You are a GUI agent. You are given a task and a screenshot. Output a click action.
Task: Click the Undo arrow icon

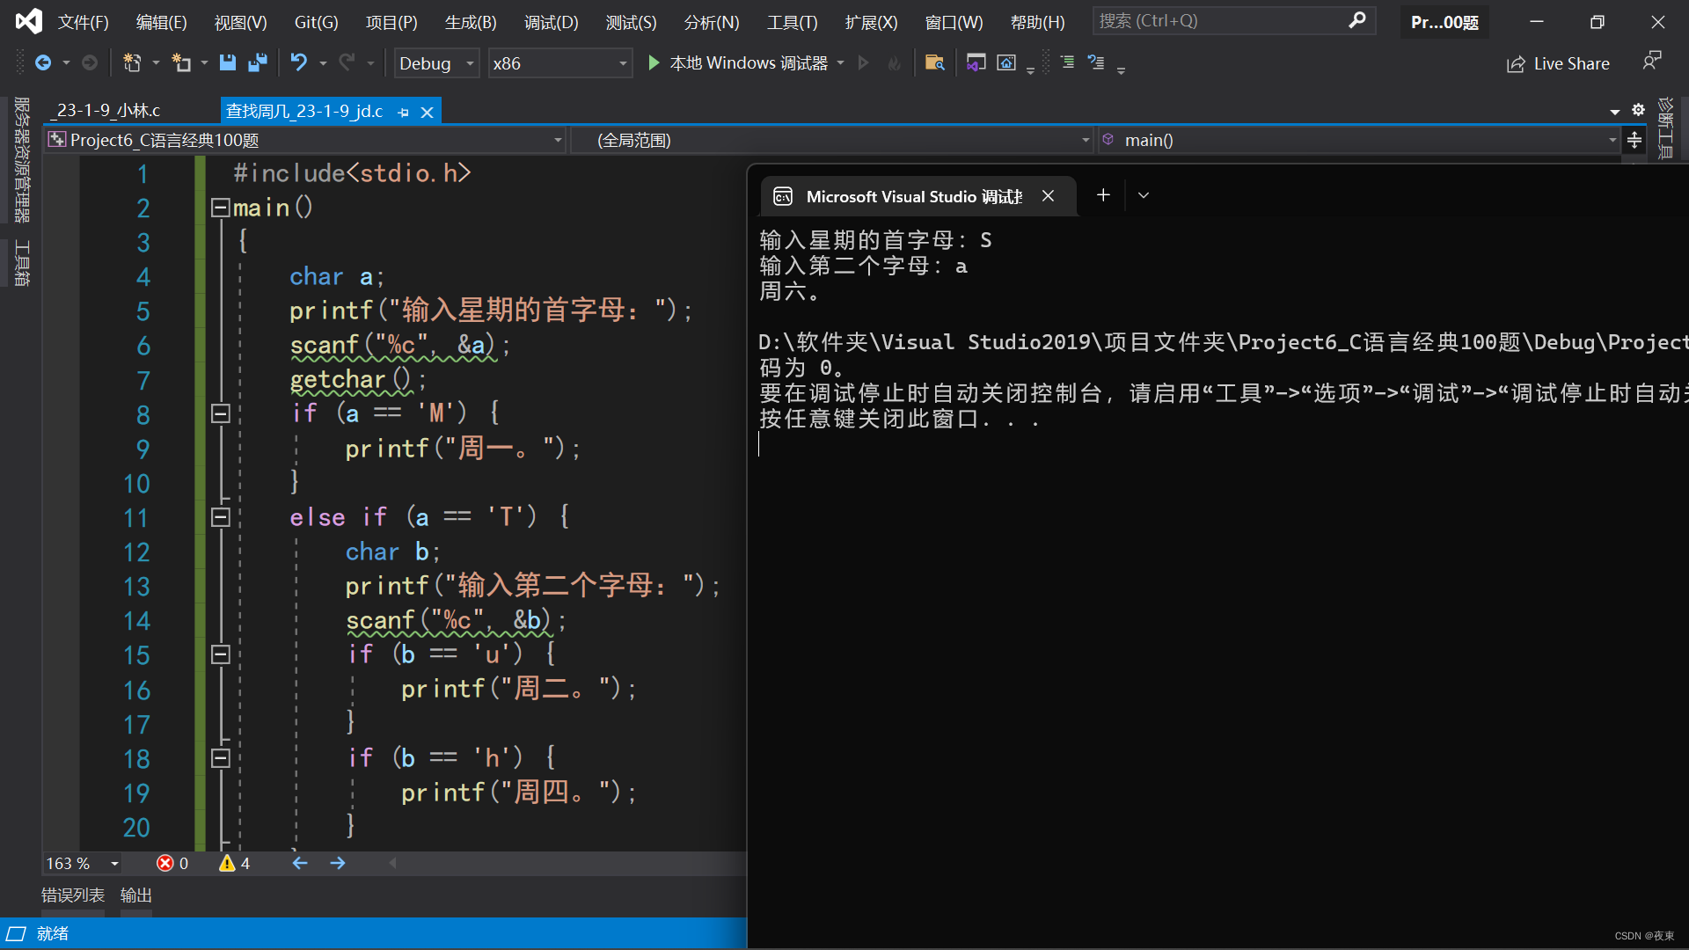pyautogui.click(x=299, y=62)
